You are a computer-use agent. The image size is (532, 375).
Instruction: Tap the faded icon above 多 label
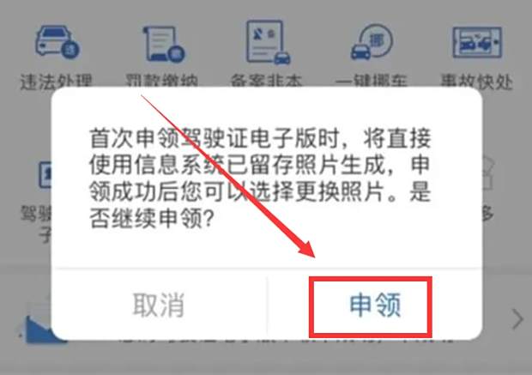487,173
